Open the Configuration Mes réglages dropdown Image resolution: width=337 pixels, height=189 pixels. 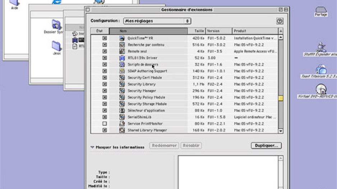coord(157,21)
